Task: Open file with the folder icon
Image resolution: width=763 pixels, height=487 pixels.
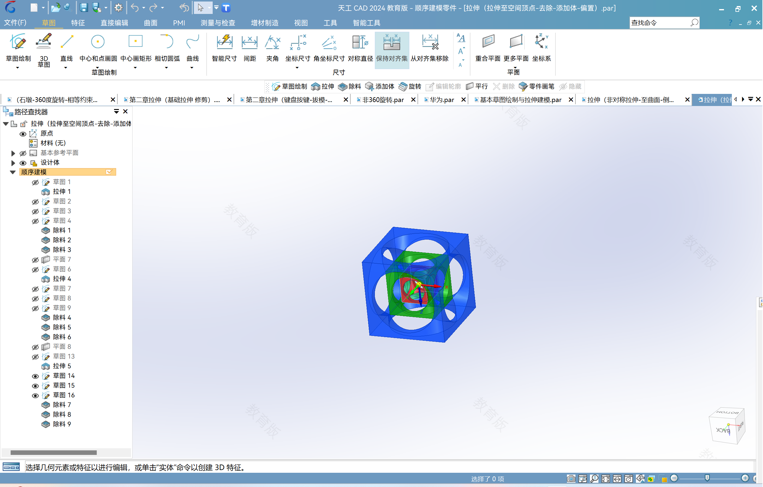Action: 56,8
